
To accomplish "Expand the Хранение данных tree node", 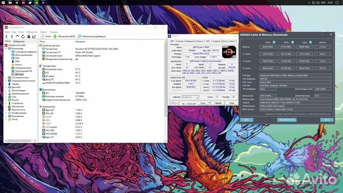I will [6, 93].
